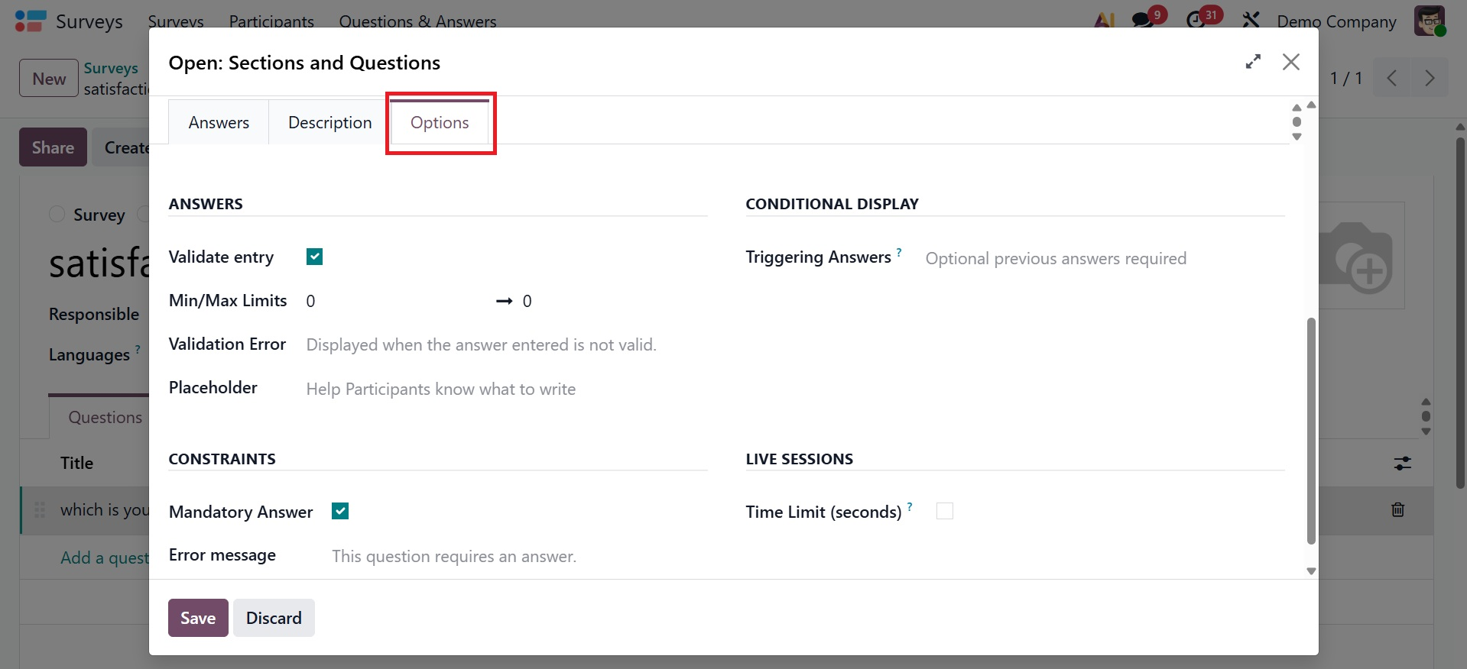The height and width of the screenshot is (669, 1467).
Task: Switch to the Answers tab
Action: point(219,123)
